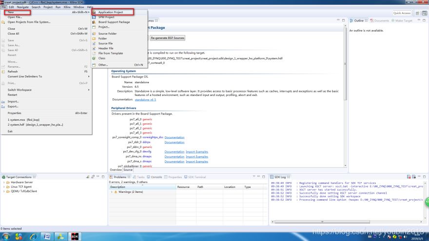This screenshot has width=429, height=241.
Task: Open the Make Target tab
Action: click(402, 20)
